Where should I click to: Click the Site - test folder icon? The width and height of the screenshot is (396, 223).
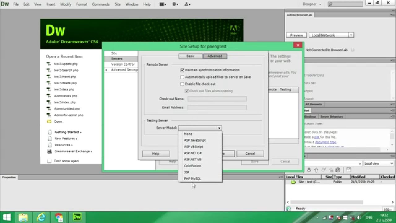(293, 182)
